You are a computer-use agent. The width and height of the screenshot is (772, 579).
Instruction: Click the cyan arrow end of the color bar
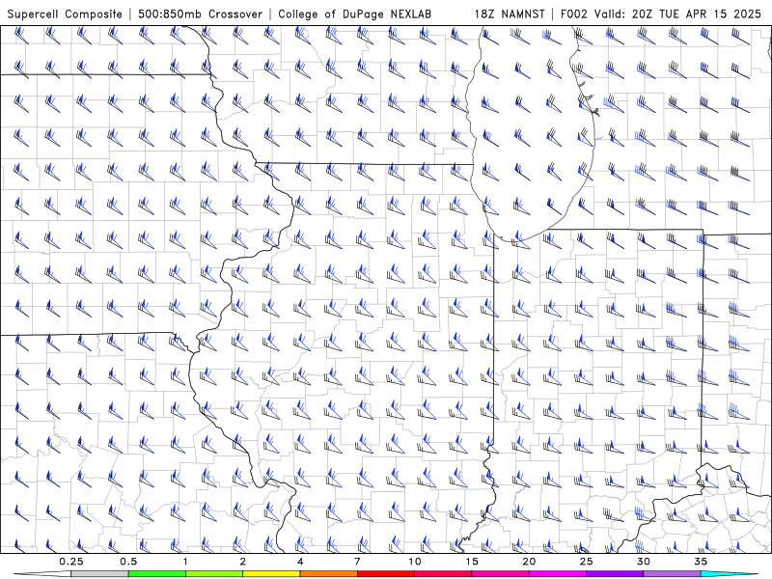pyautogui.click(x=730, y=574)
